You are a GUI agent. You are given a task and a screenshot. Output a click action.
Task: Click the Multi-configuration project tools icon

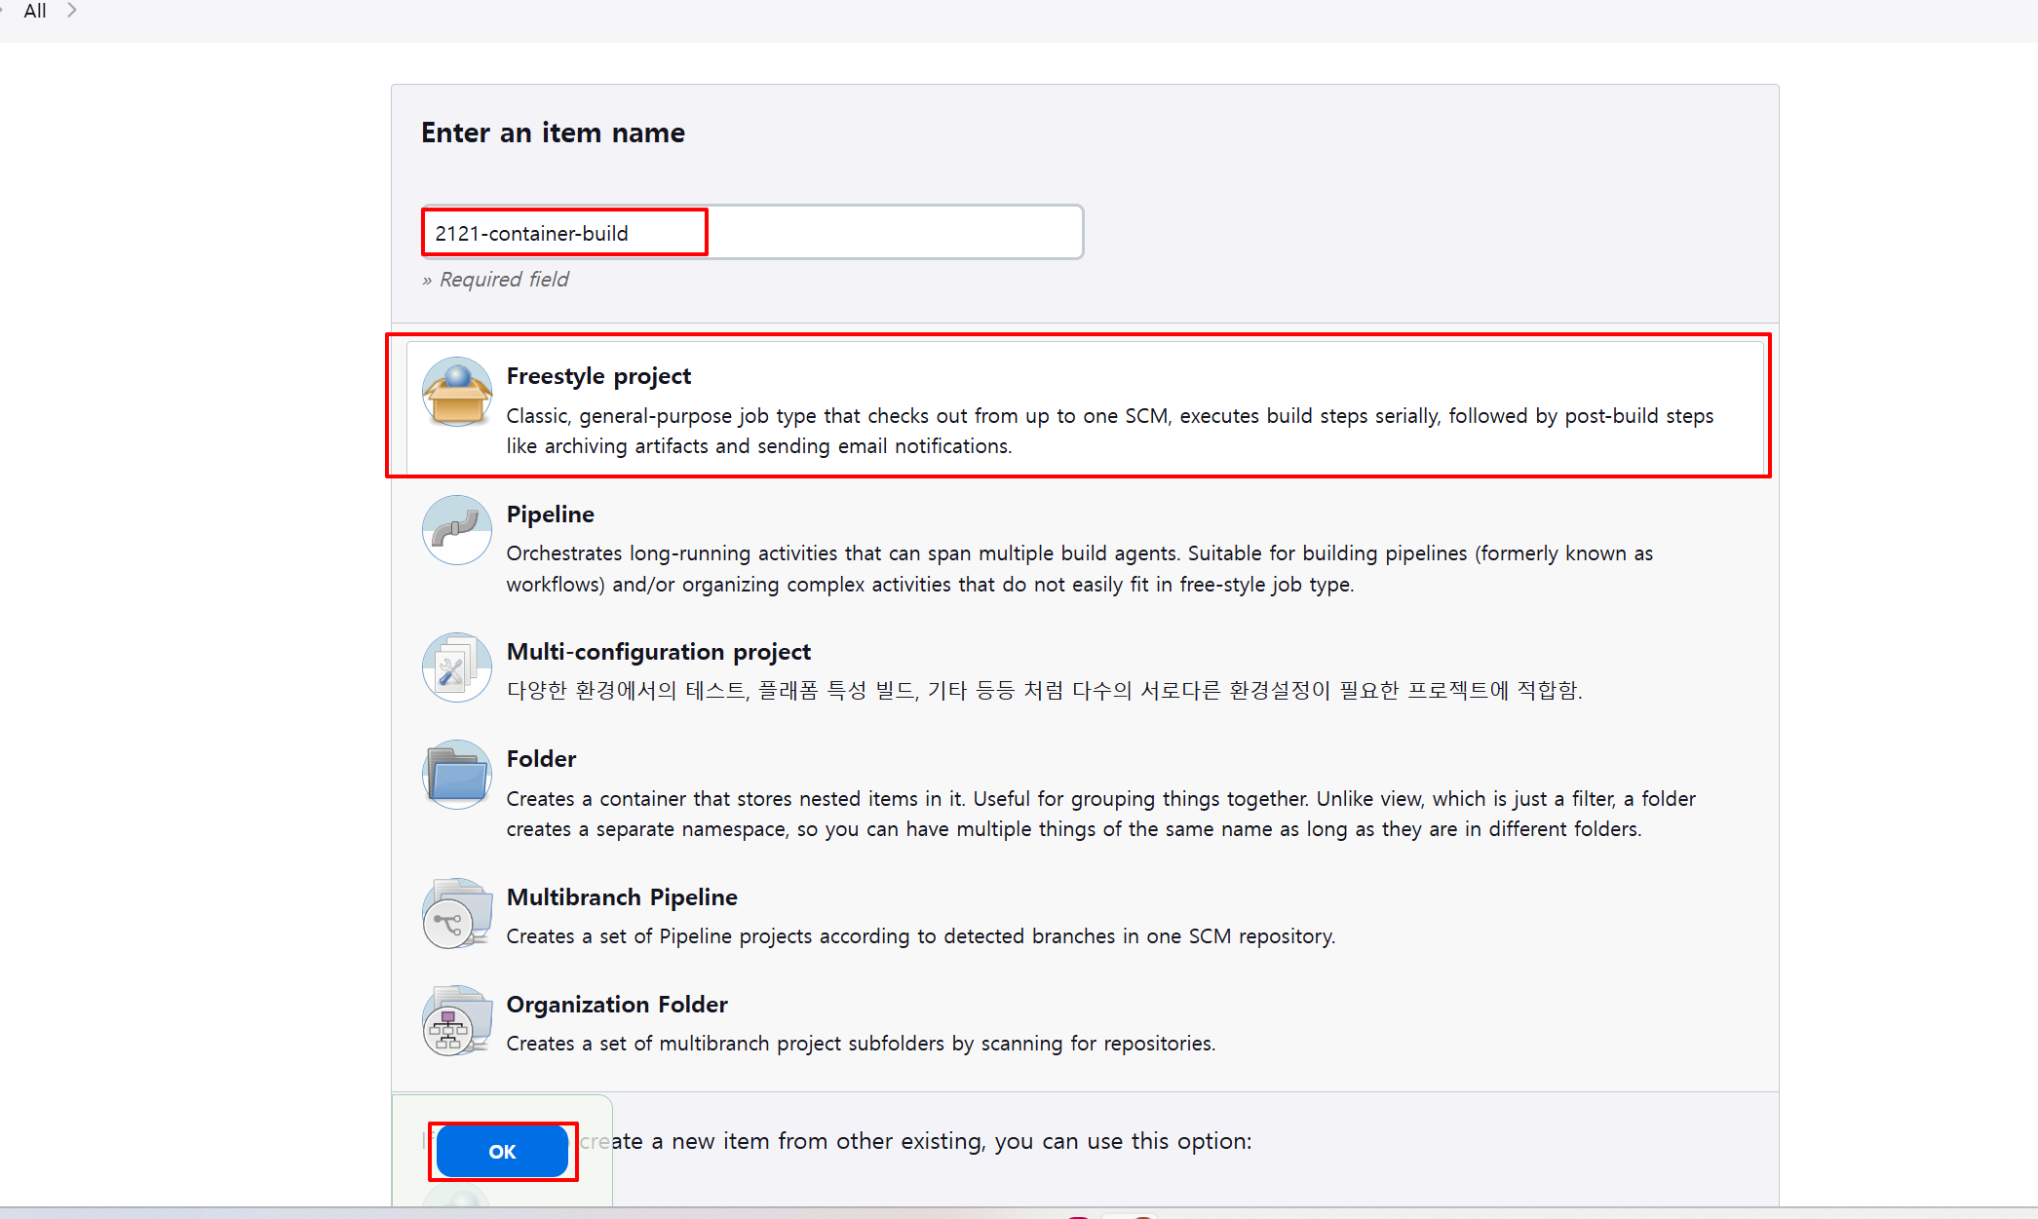456,667
